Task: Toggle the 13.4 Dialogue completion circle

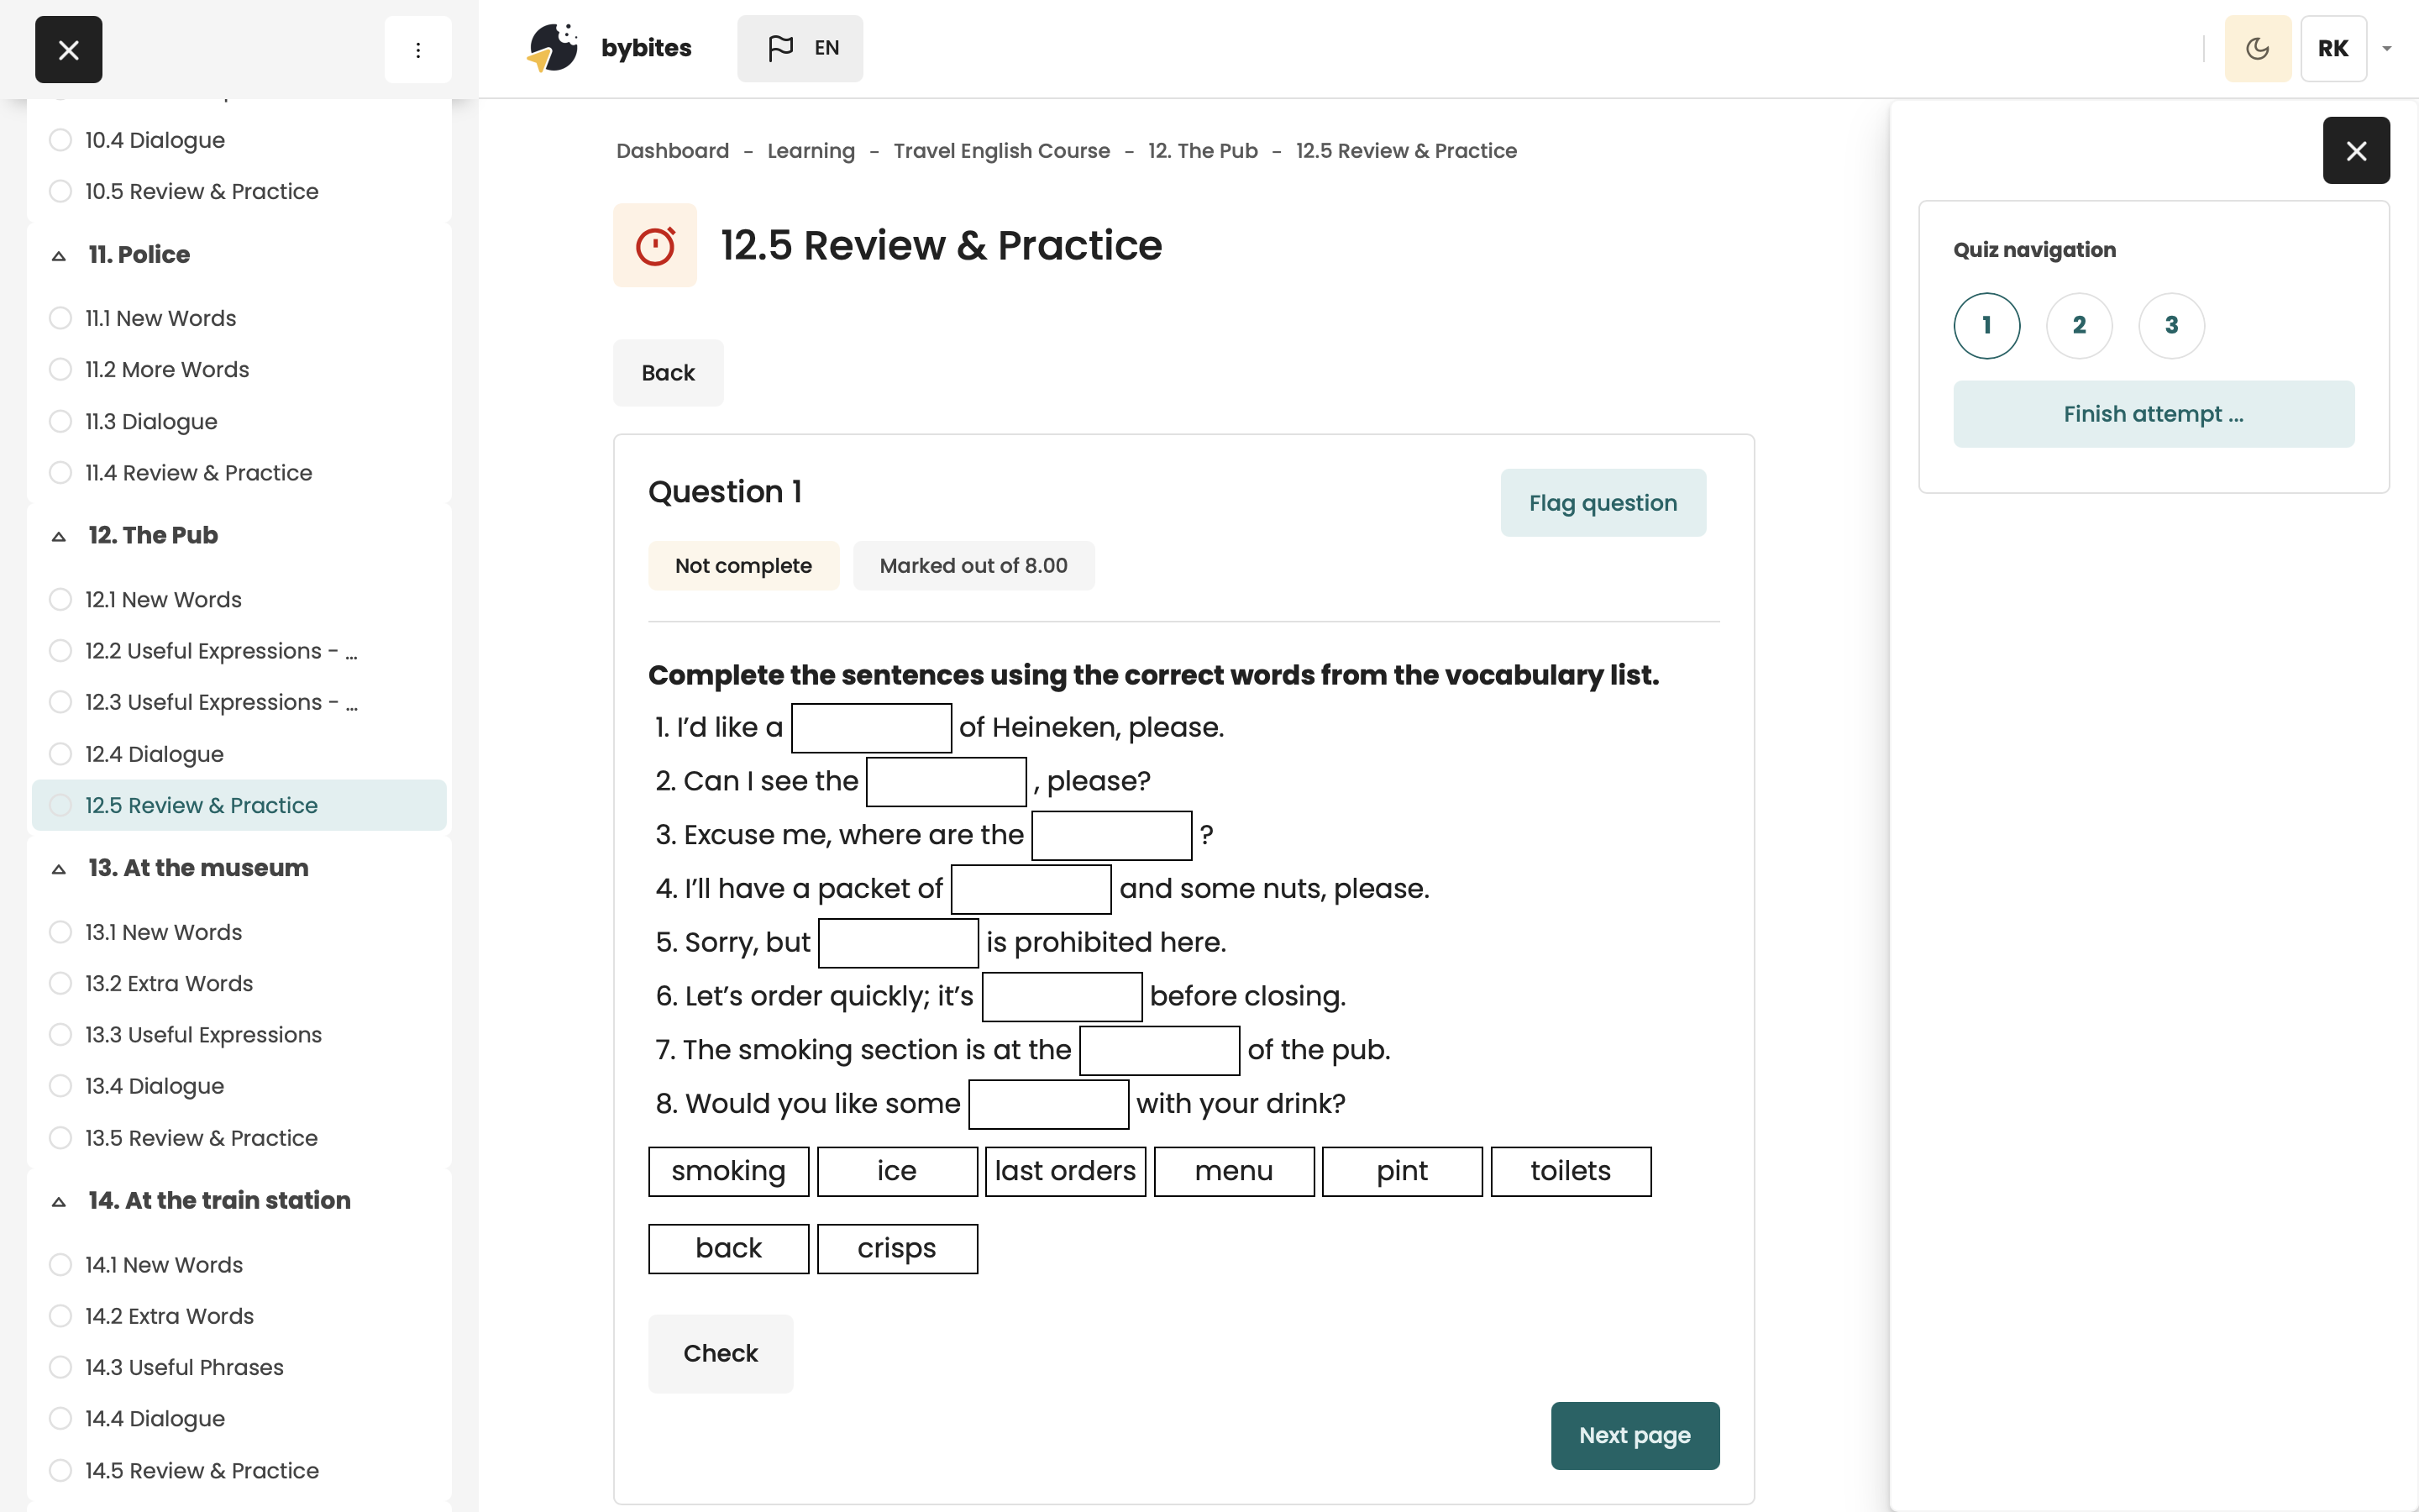Action: (61, 1086)
